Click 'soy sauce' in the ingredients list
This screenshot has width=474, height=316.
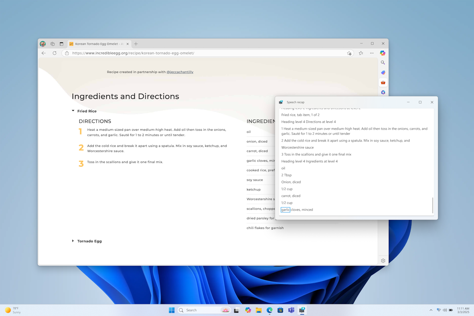[255, 180]
